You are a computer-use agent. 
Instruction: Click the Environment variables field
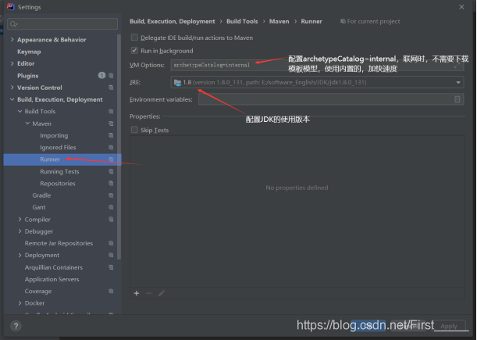click(x=331, y=99)
